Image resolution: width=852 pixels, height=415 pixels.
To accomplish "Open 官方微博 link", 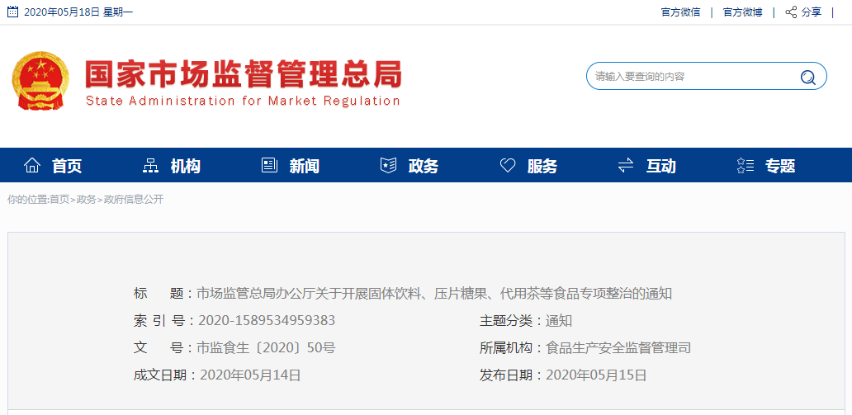I will pyautogui.click(x=742, y=12).
